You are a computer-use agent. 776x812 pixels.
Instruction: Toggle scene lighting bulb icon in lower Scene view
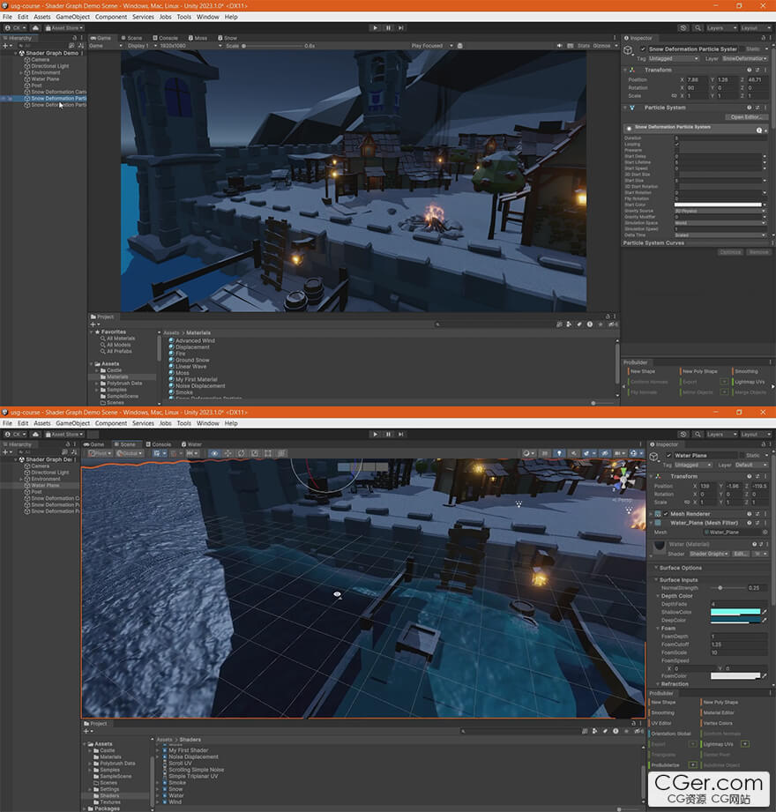coord(559,453)
